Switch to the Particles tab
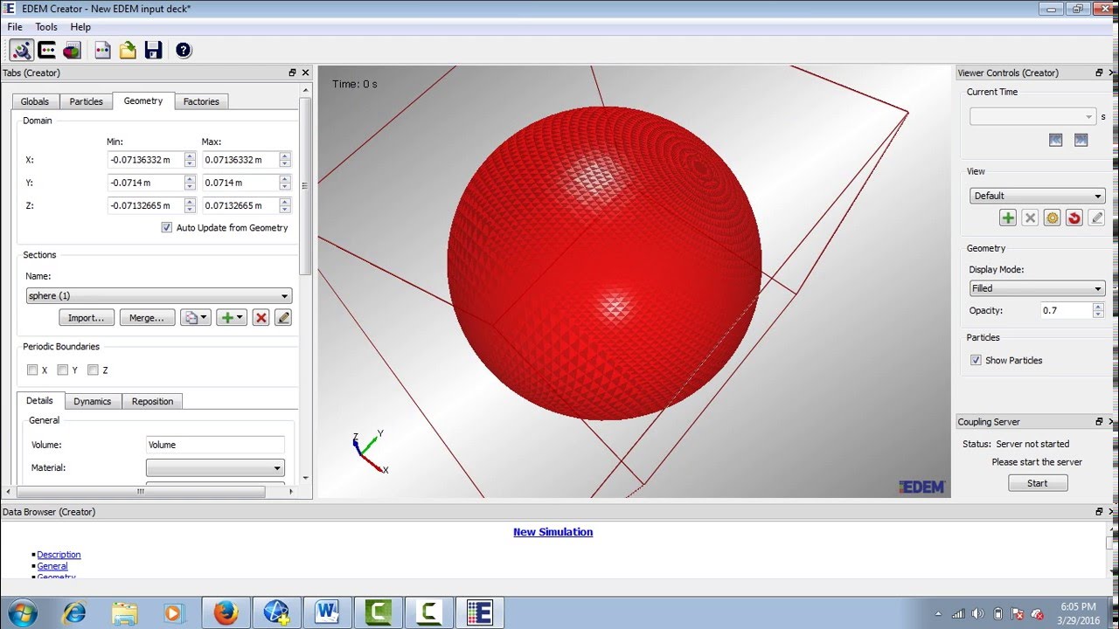The height and width of the screenshot is (629, 1119). point(87,101)
